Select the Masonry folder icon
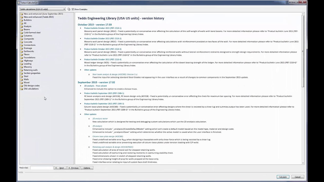 point(22,67)
